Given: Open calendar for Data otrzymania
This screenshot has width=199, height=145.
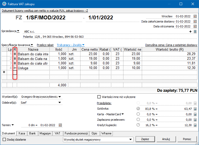Looking at the screenshot, I should [x=195, y=26].
